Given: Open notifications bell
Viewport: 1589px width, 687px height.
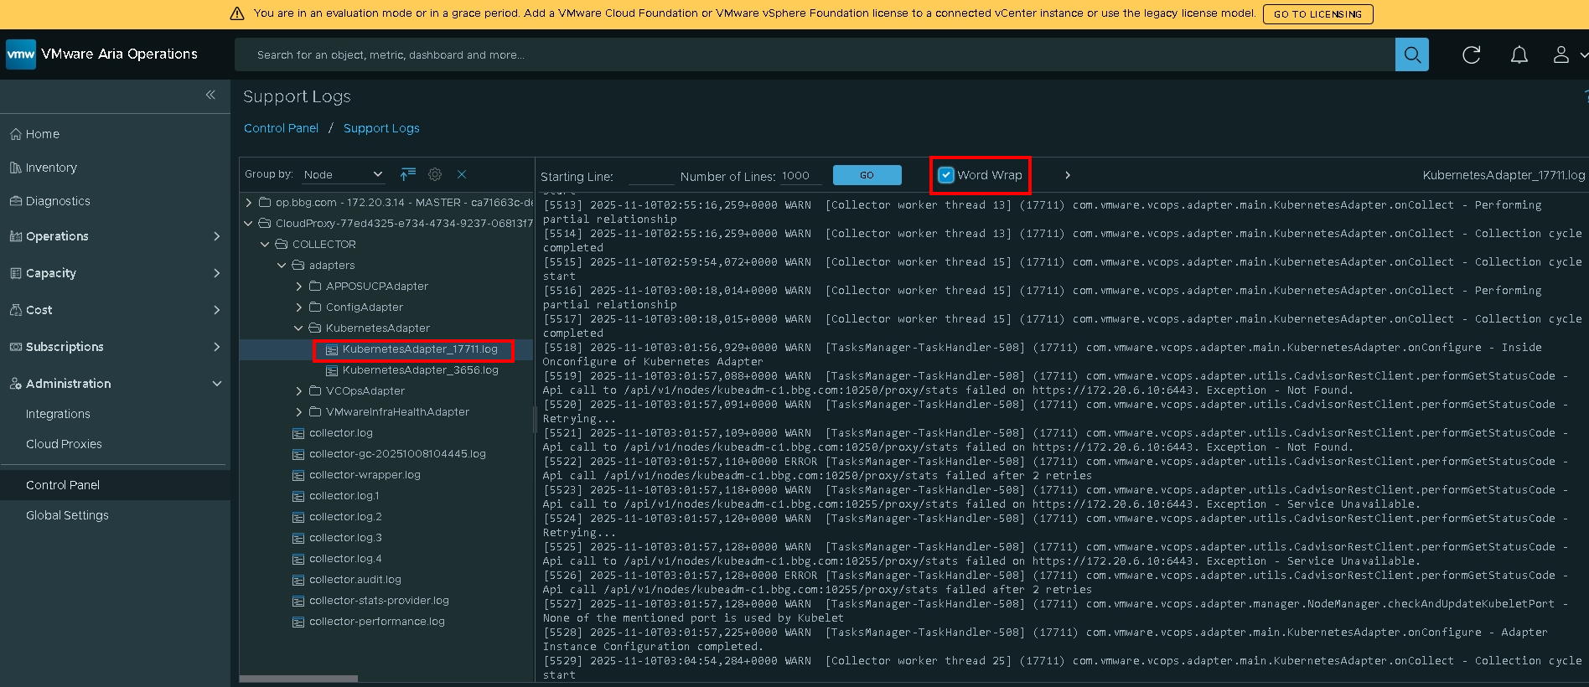Looking at the screenshot, I should (x=1519, y=54).
